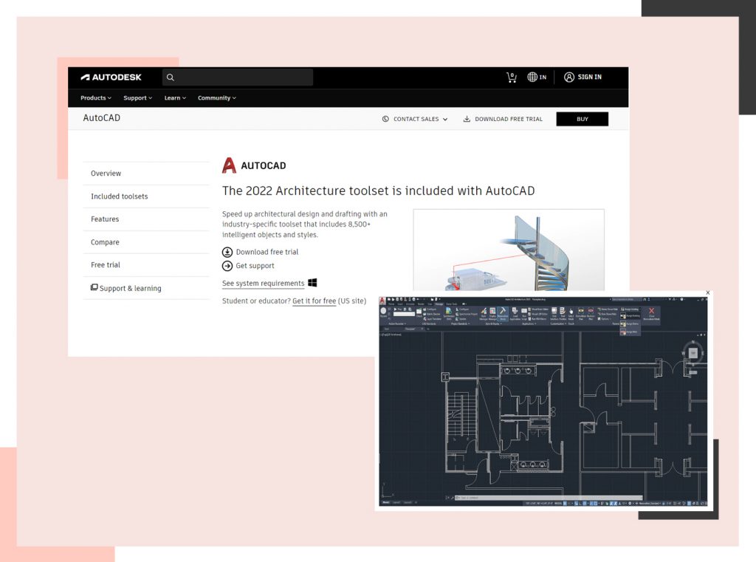The height and width of the screenshot is (562, 756).
Task: Click the SIGN IN user icon
Action: (x=569, y=78)
